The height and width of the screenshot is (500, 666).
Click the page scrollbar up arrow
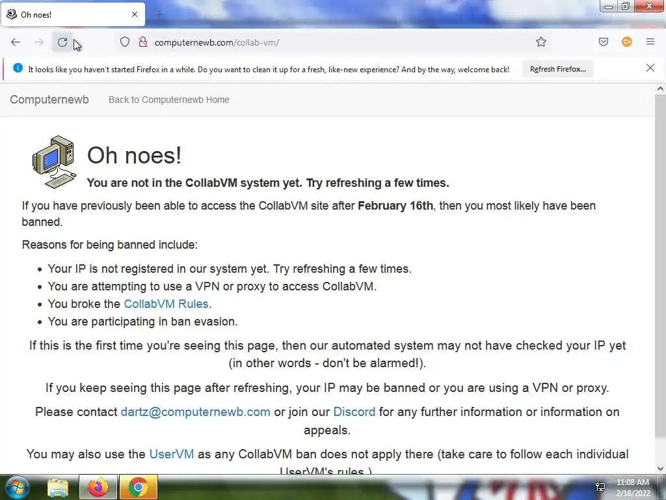660,89
